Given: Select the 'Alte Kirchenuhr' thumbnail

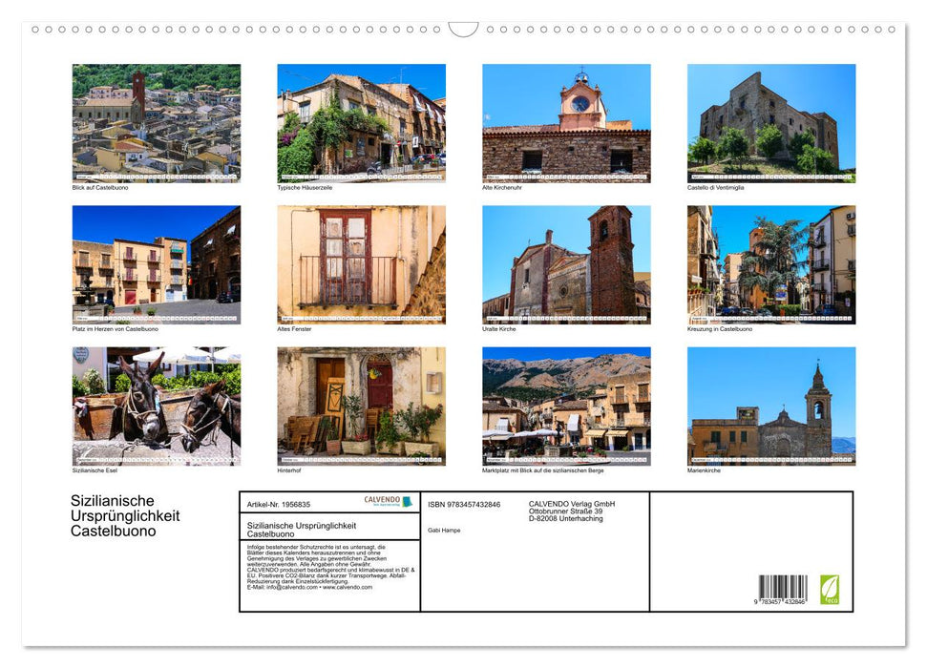Looking at the screenshot, I should point(566,119).
